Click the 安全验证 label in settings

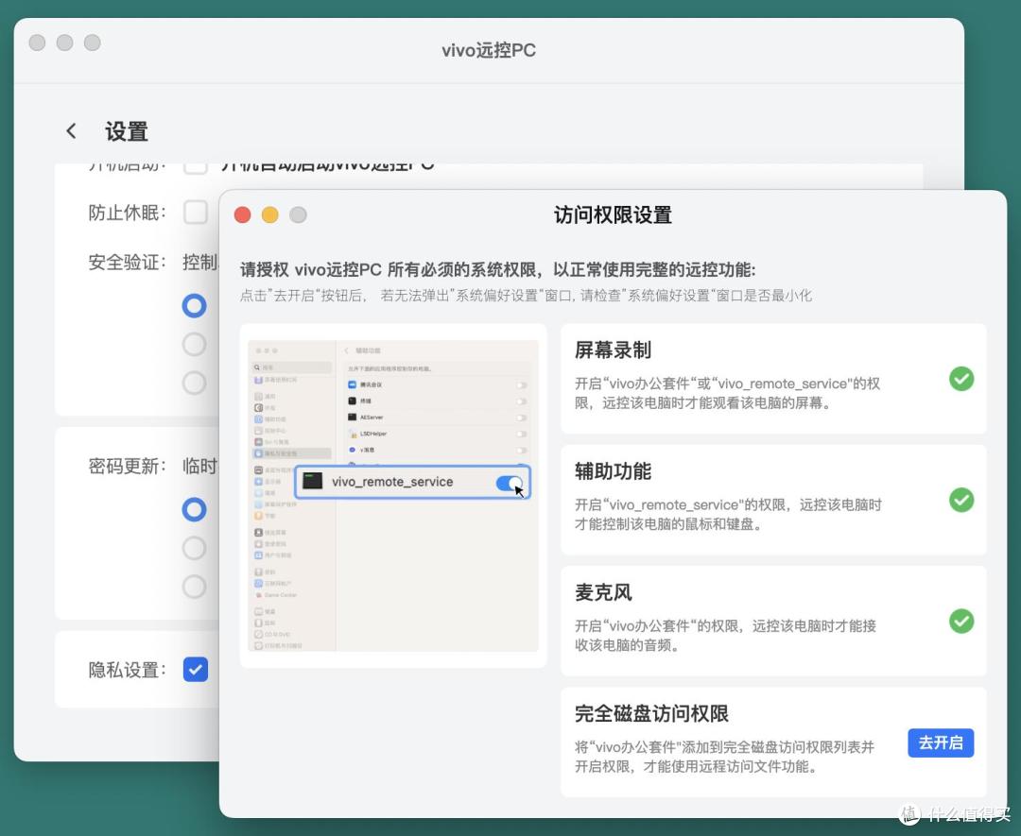point(127,263)
